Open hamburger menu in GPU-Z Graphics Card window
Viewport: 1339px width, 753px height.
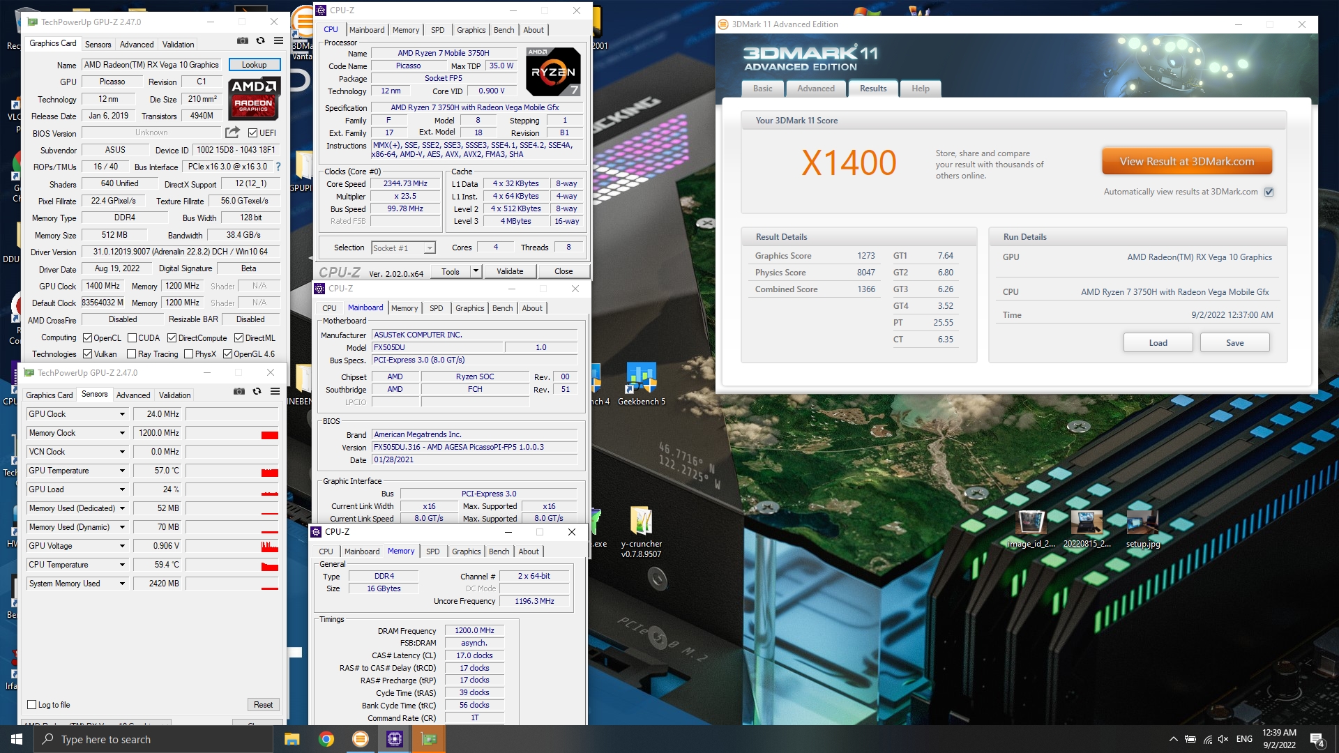tap(278, 41)
